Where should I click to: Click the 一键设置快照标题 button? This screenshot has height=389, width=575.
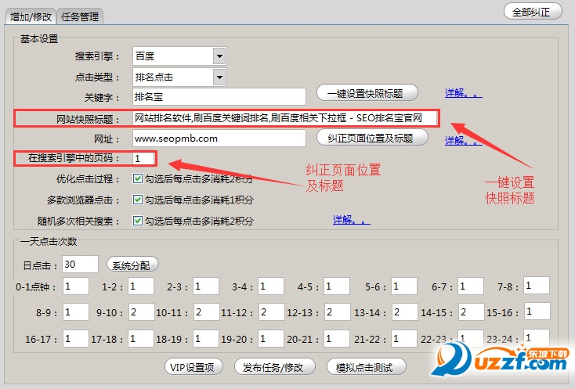(x=367, y=93)
